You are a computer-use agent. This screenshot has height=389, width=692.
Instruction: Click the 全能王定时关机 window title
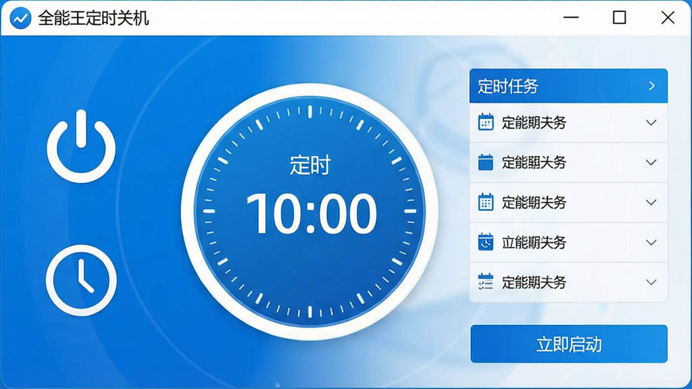click(x=93, y=18)
